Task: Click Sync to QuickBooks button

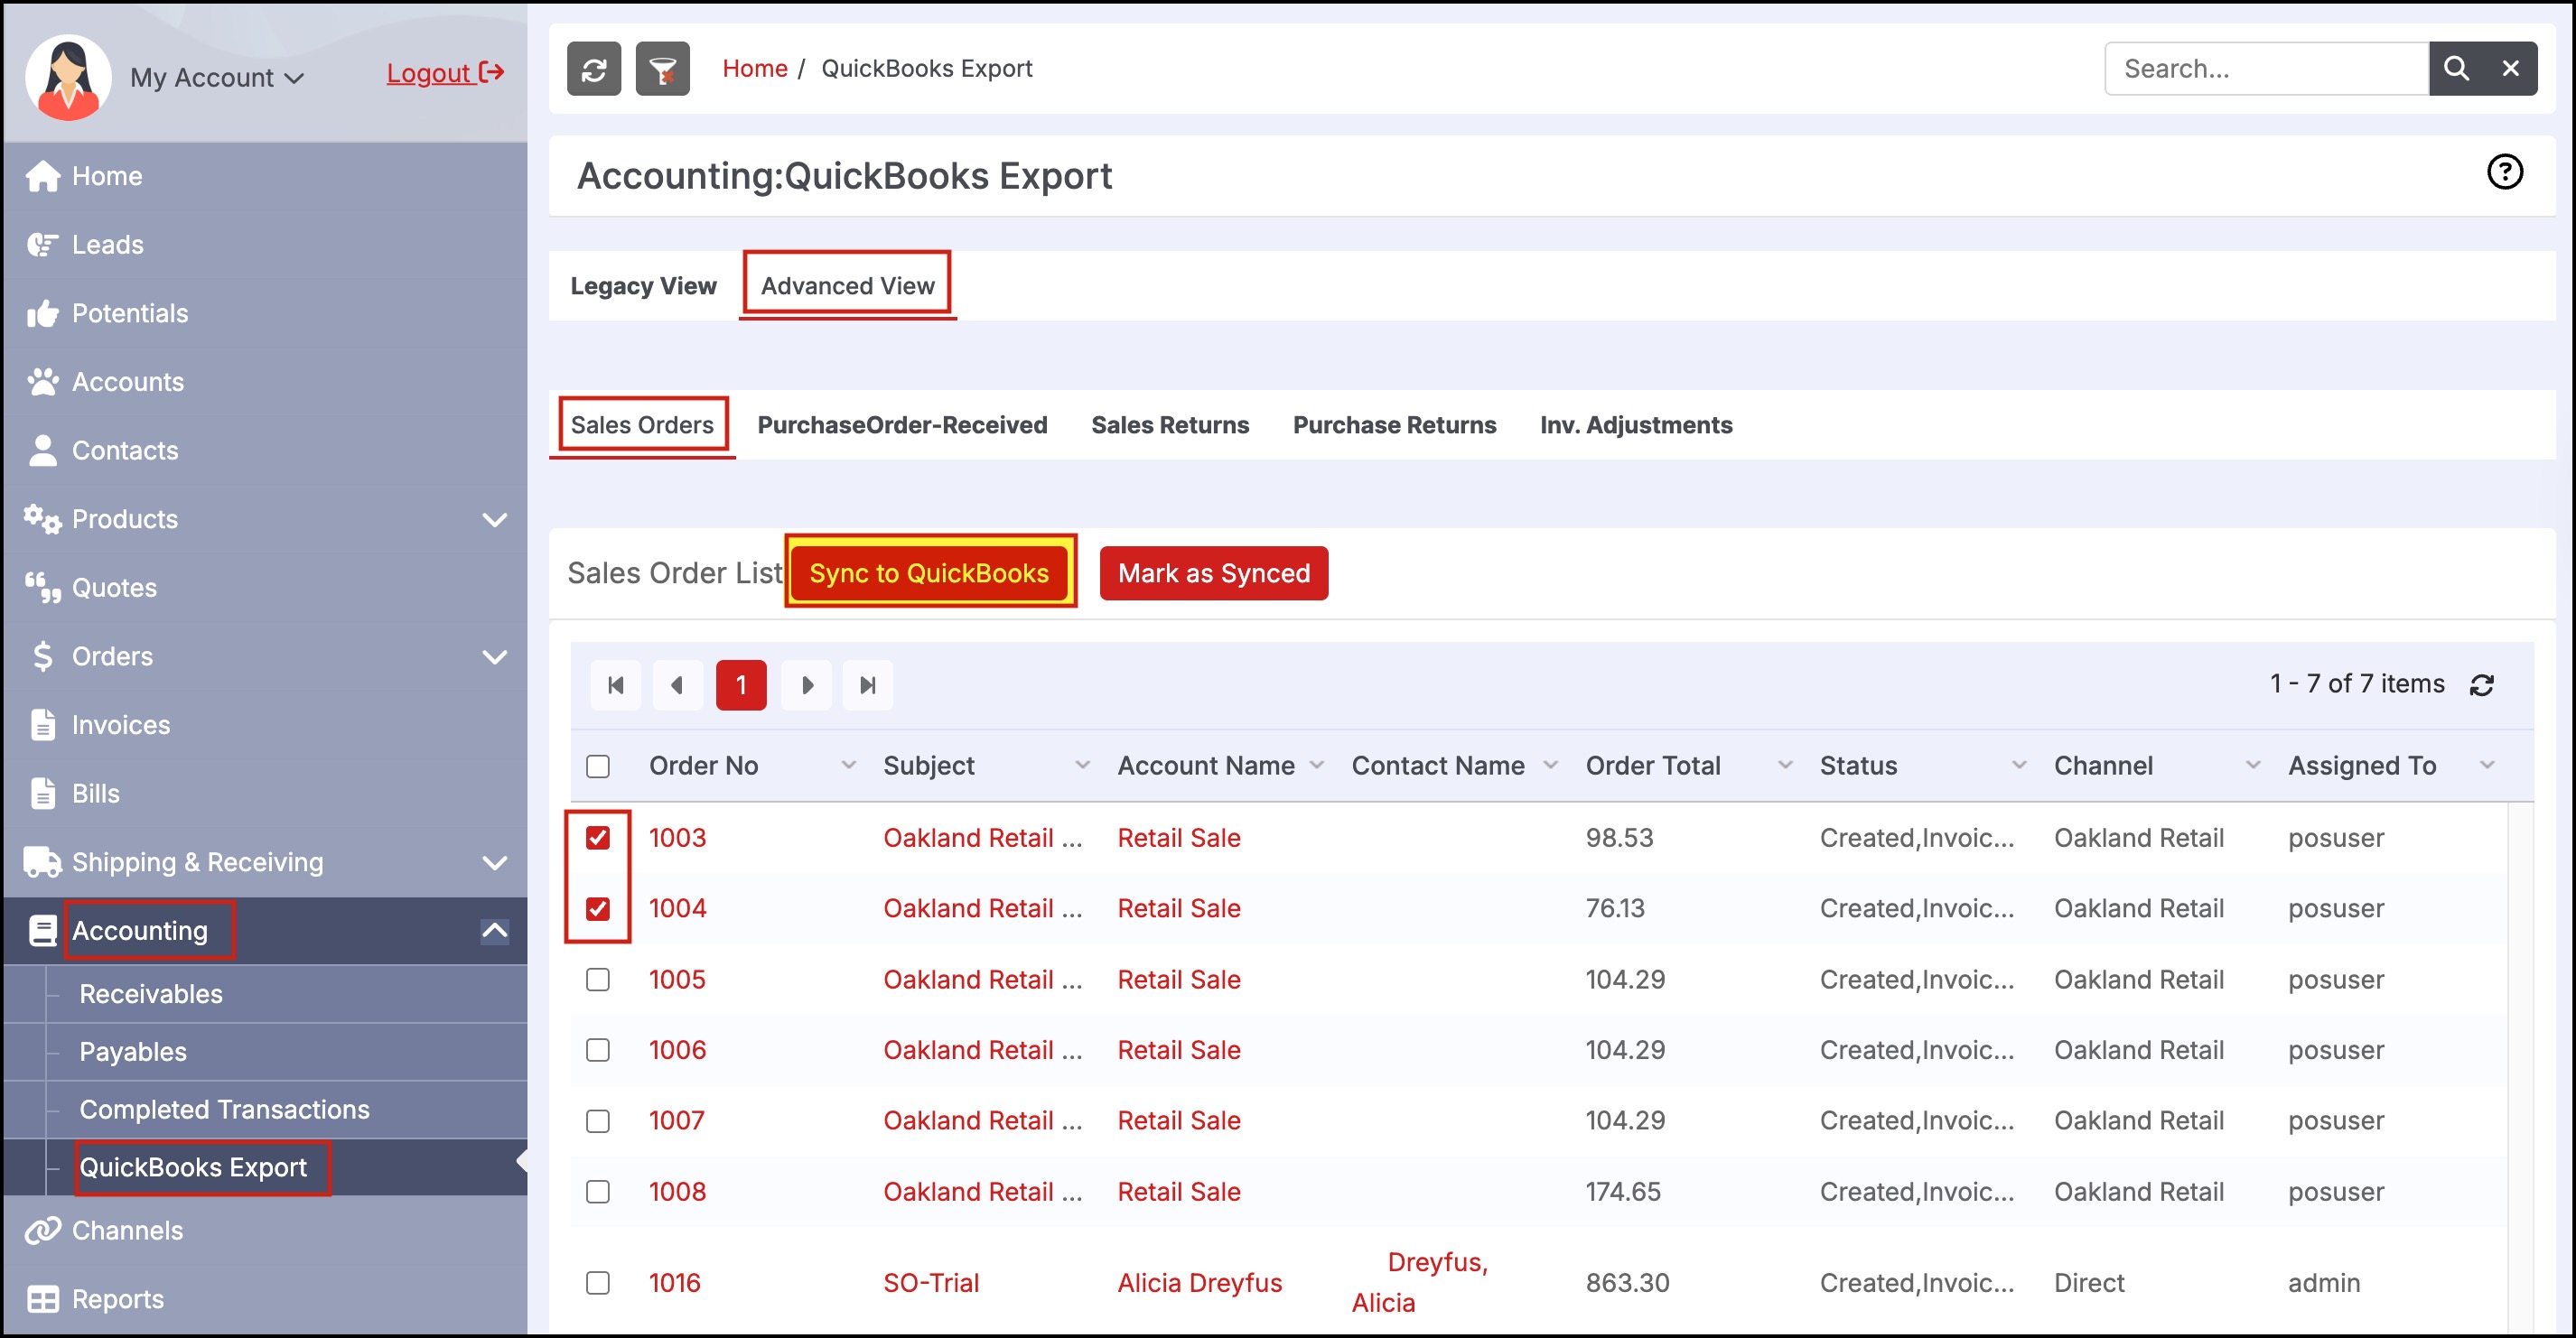Action: pos(928,572)
